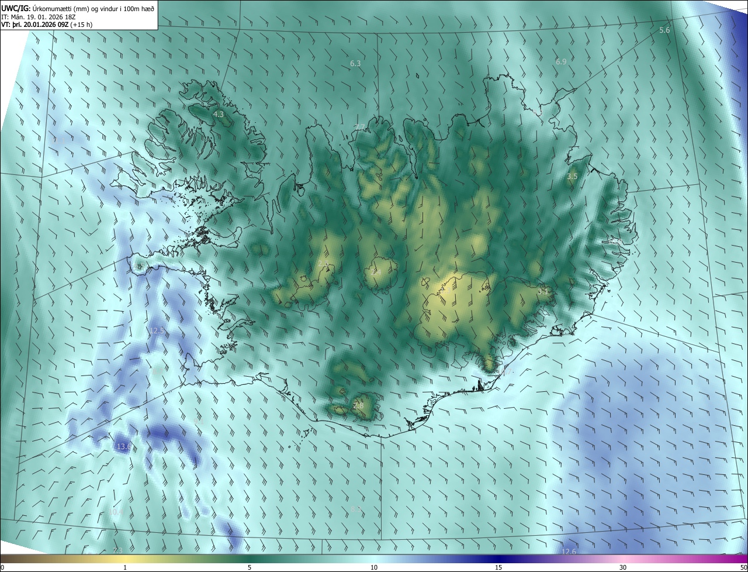Click the 5 tick on the color scale
Image resolution: width=748 pixels, height=572 pixels.
(x=250, y=567)
